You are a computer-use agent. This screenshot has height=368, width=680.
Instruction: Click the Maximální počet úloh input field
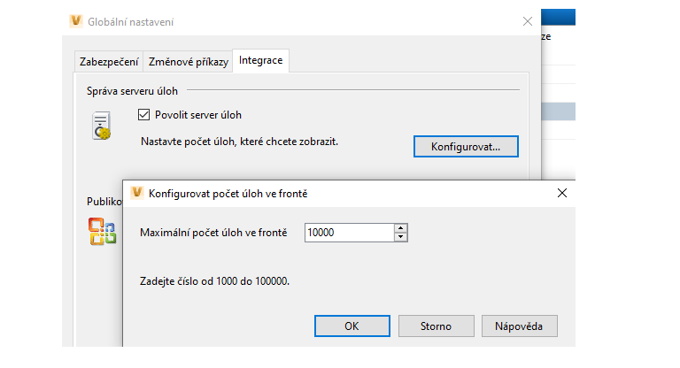350,233
